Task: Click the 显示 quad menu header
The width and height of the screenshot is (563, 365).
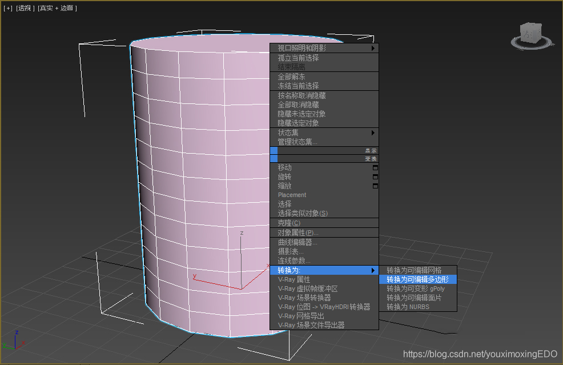Action: click(324, 151)
